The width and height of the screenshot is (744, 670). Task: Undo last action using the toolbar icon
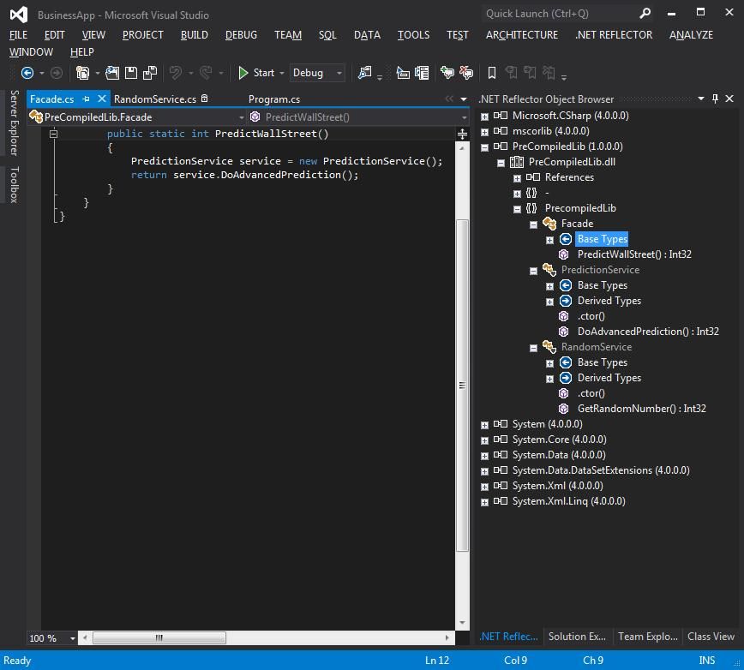click(x=176, y=73)
